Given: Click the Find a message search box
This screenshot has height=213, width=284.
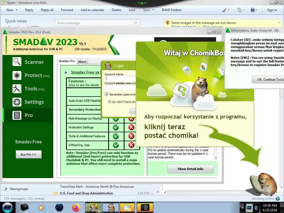Looking at the screenshot, I should pyautogui.click(x=97, y=23).
